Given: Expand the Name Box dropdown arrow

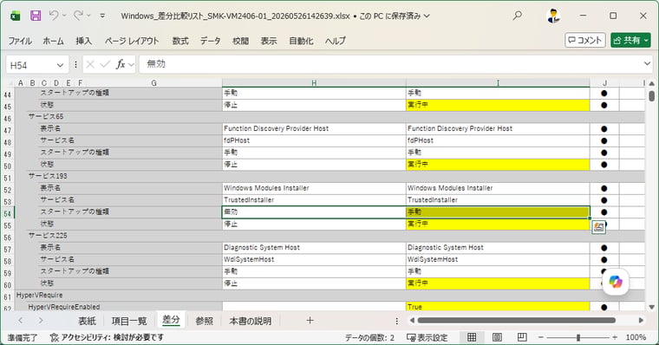Looking at the screenshot, I should (60, 65).
